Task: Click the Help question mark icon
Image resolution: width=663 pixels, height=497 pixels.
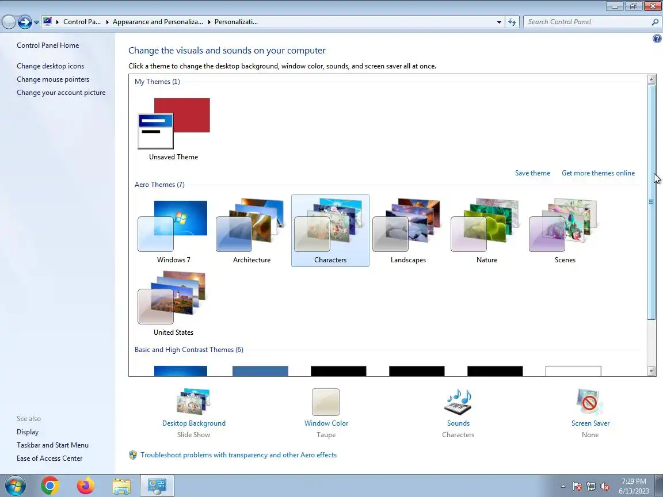Action: (657, 39)
